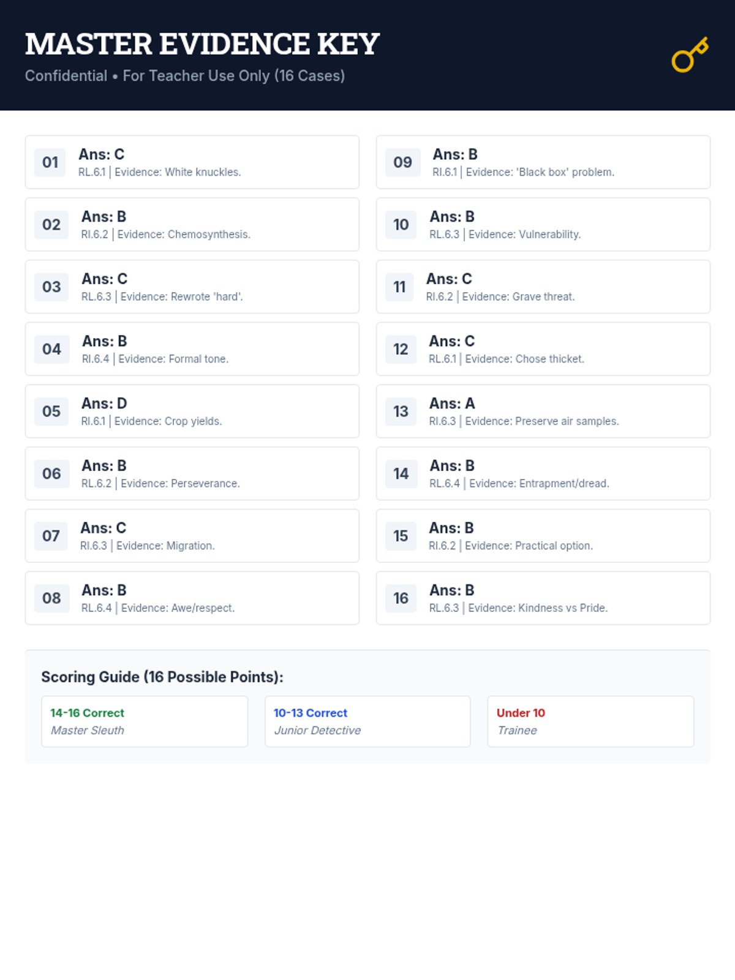Open the Preserve air samples card
Image resolution: width=735 pixels, height=980 pixels.
[x=543, y=412]
